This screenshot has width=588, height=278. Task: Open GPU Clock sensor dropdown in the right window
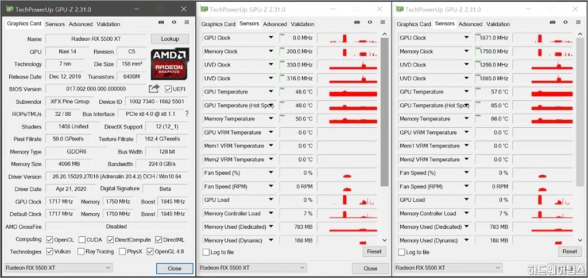[466, 38]
